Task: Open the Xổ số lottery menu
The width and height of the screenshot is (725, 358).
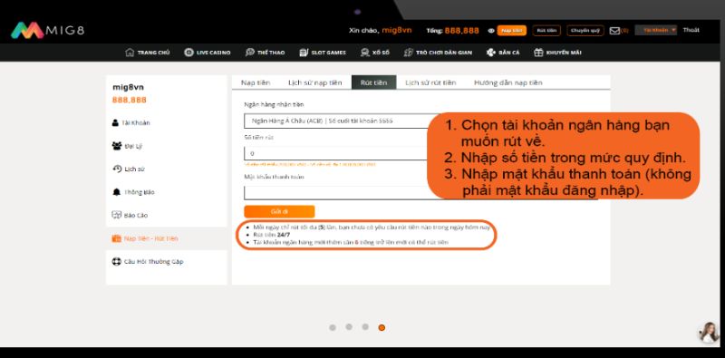Action: pyautogui.click(x=375, y=53)
